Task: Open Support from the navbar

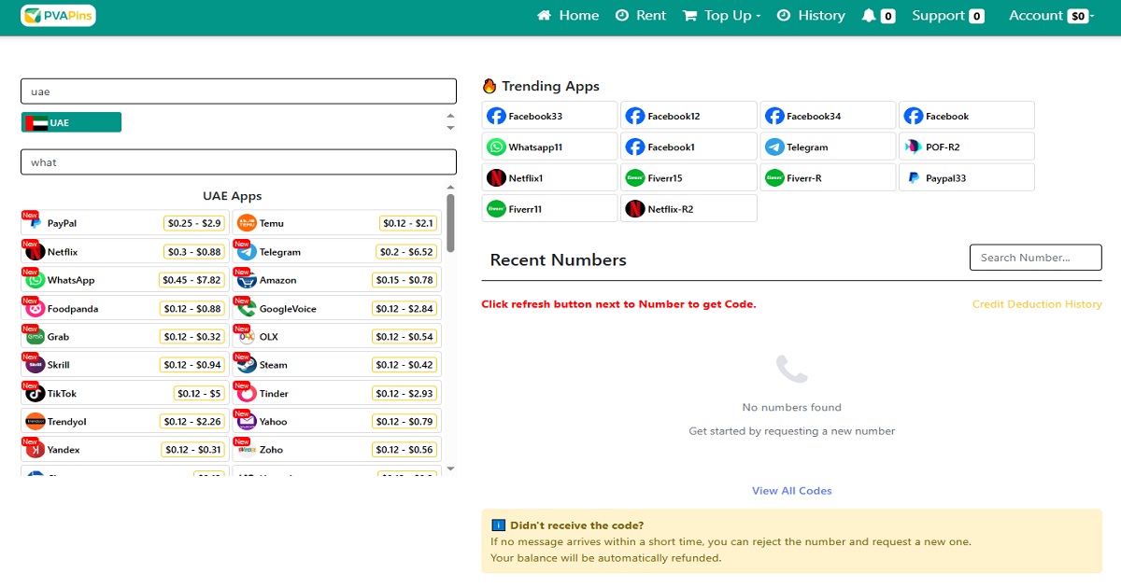Action: tap(948, 16)
